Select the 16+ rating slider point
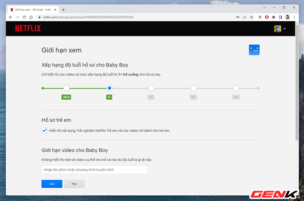 tap(193, 88)
